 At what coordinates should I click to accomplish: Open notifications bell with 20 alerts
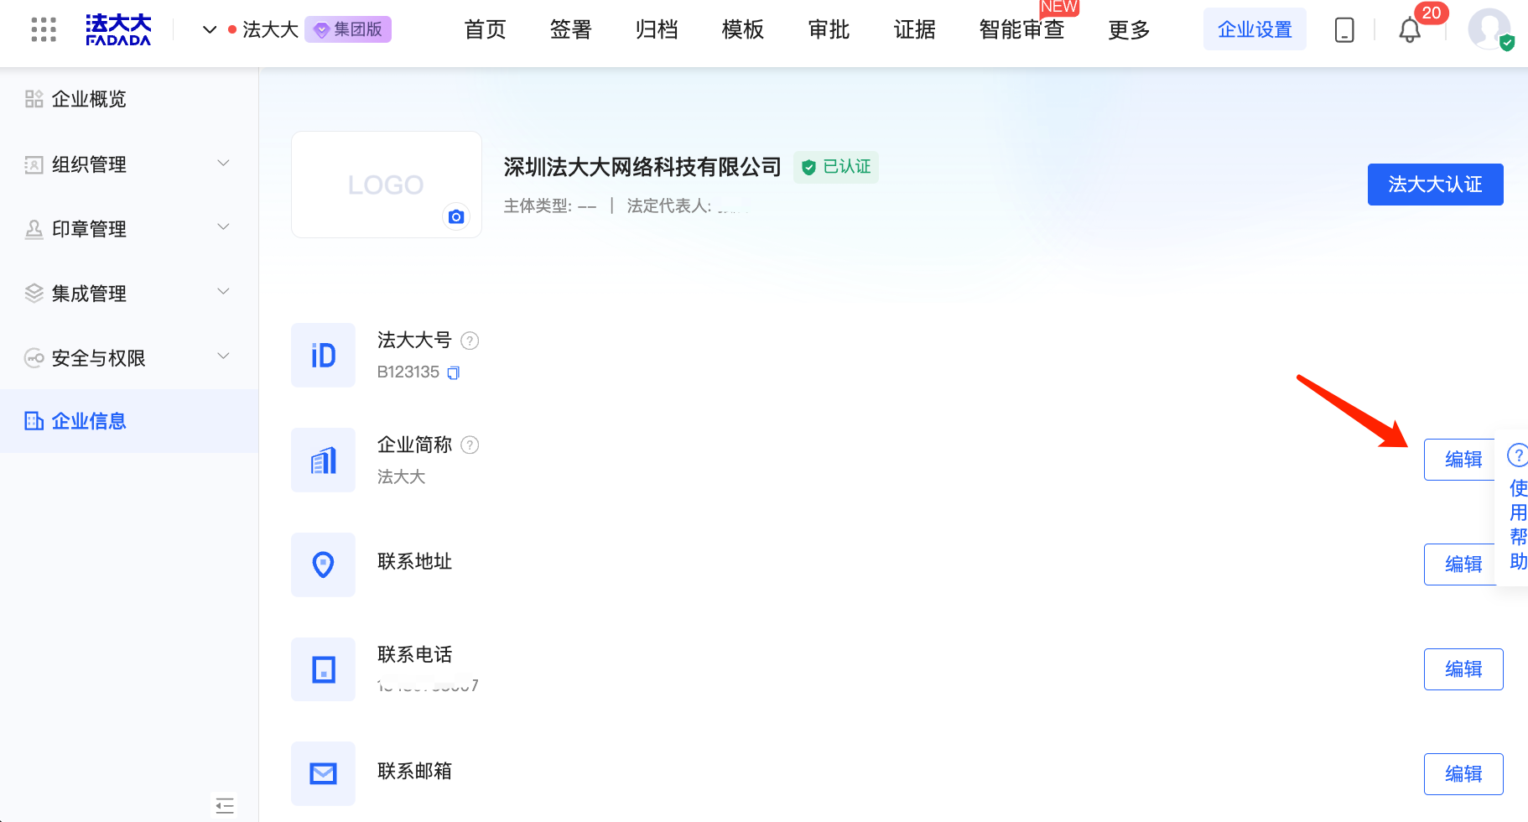pos(1410,30)
